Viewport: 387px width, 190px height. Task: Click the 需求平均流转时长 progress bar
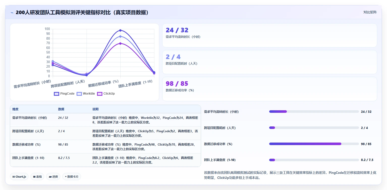[314, 112]
